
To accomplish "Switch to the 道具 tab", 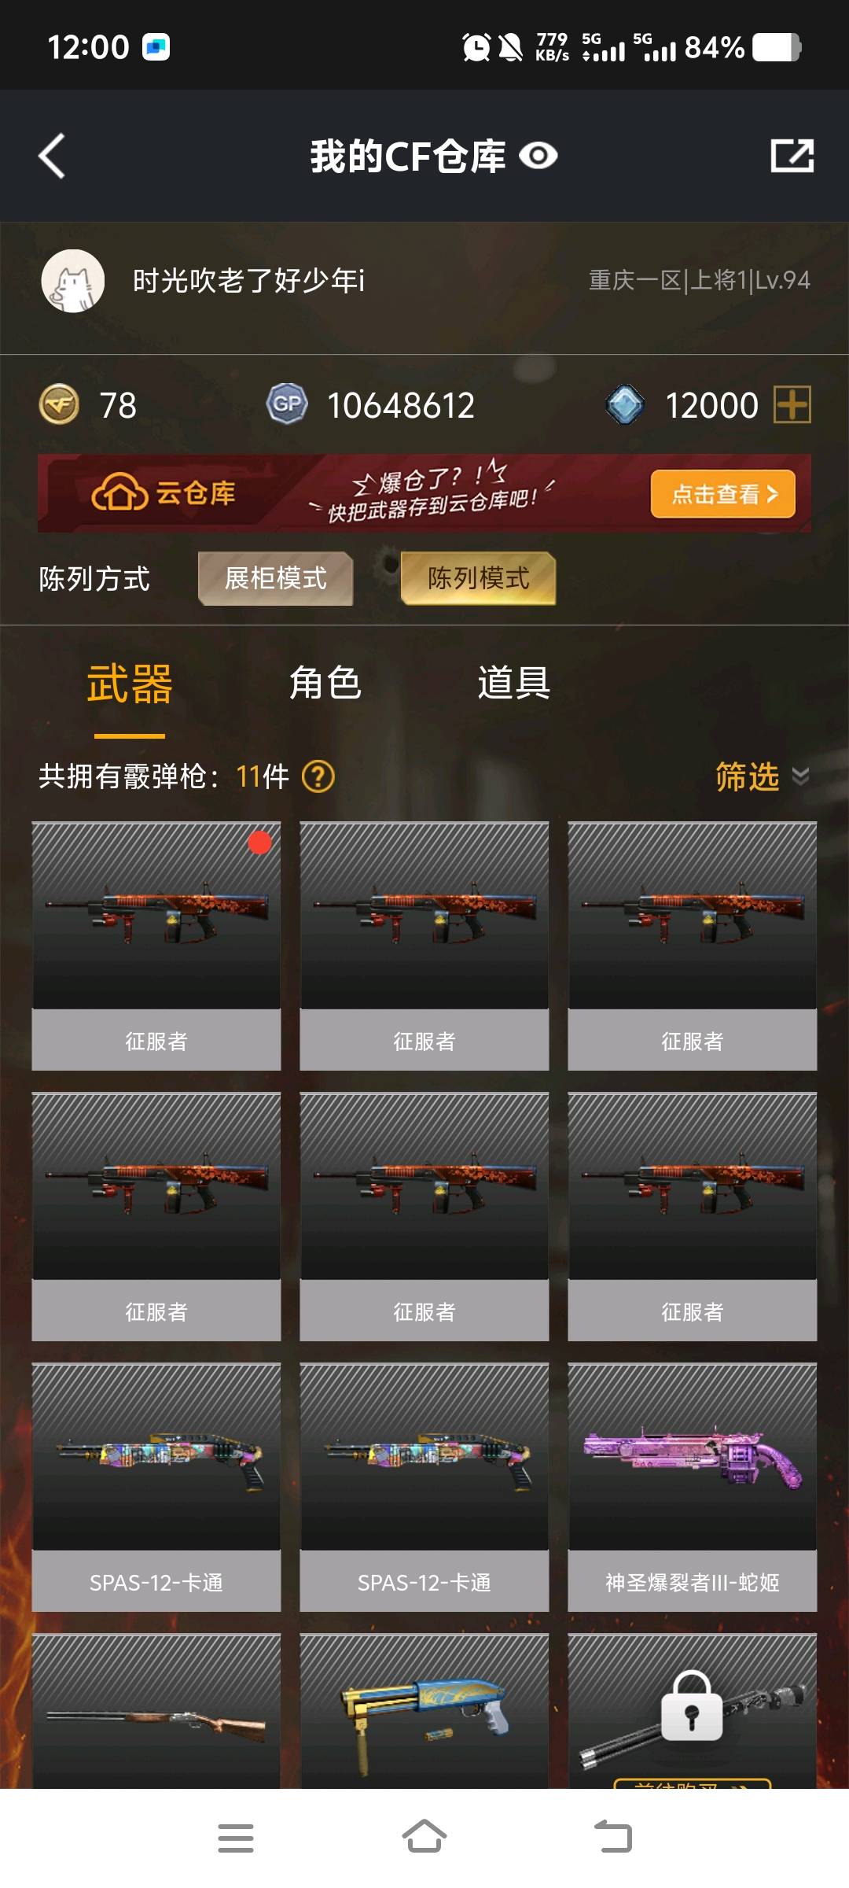I will (513, 683).
